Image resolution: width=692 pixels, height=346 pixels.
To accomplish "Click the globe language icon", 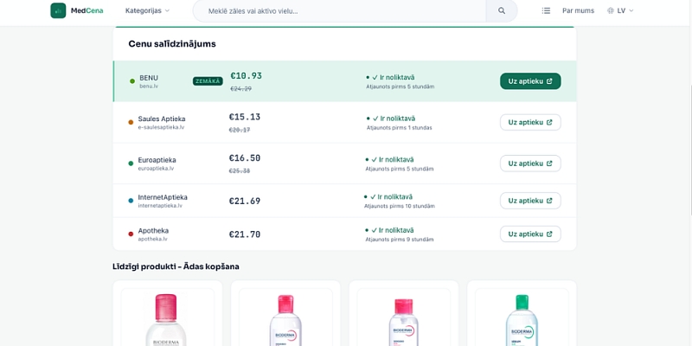I will point(611,10).
